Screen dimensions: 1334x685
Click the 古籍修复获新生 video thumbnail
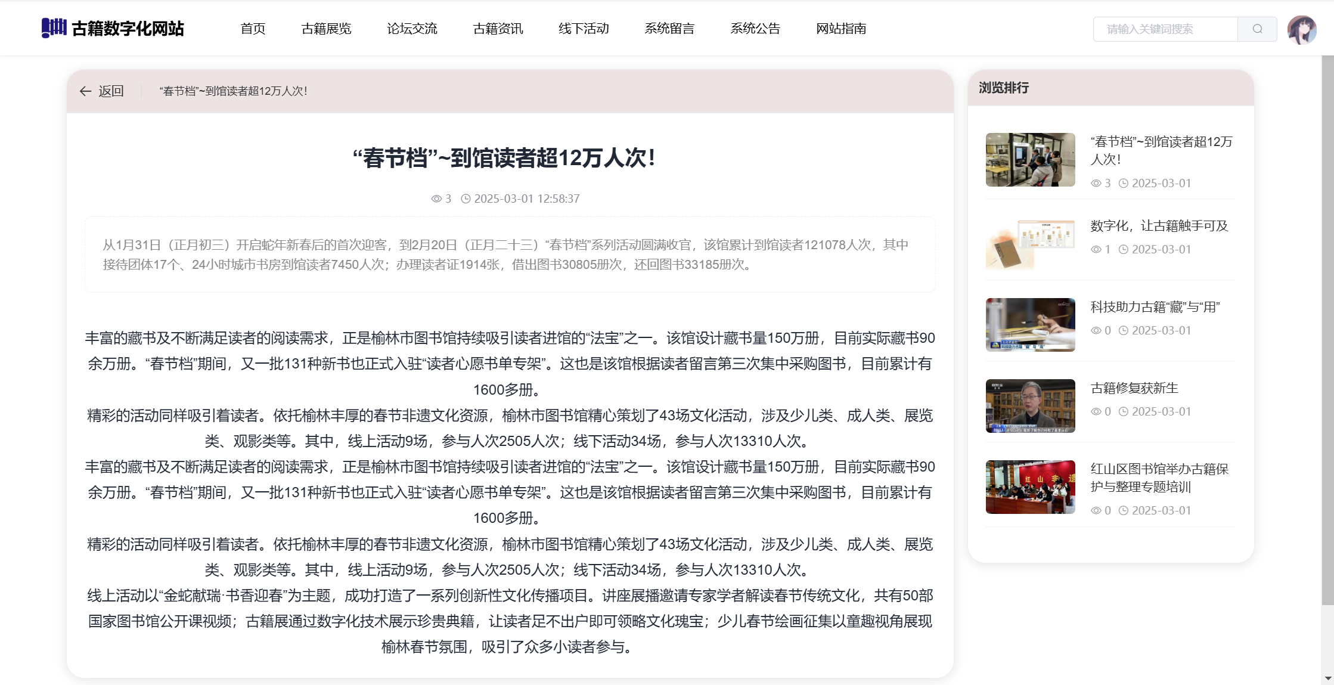click(x=1030, y=406)
